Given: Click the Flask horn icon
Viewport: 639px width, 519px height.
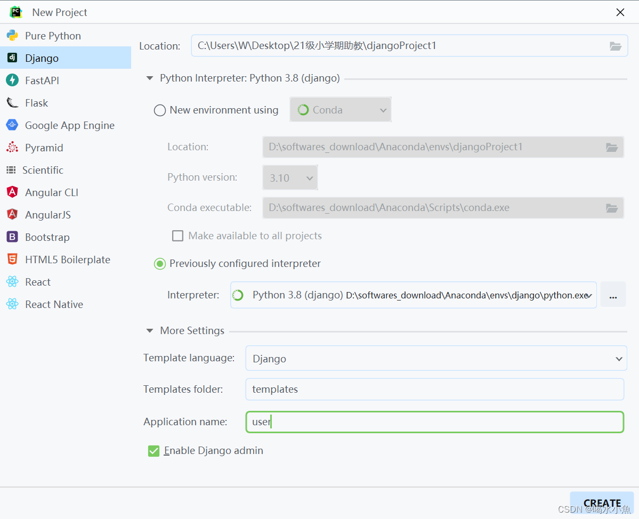Looking at the screenshot, I should pos(12,103).
